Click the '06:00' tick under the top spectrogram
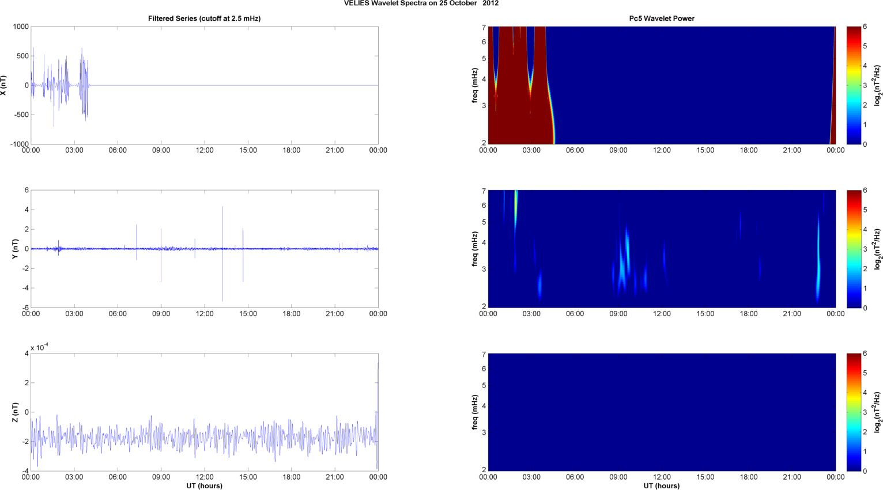 point(575,150)
